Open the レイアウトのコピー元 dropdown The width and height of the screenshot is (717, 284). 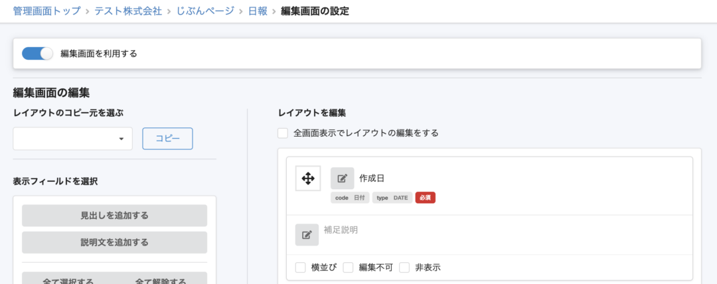pyautogui.click(x=72, y=139)
